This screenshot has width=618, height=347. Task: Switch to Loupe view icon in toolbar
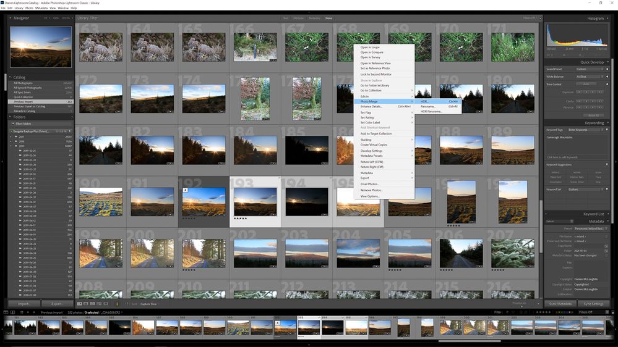pyautogui.click(x=86, y=304)
